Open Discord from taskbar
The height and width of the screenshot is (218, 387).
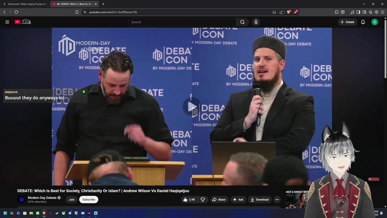point(70,213)
